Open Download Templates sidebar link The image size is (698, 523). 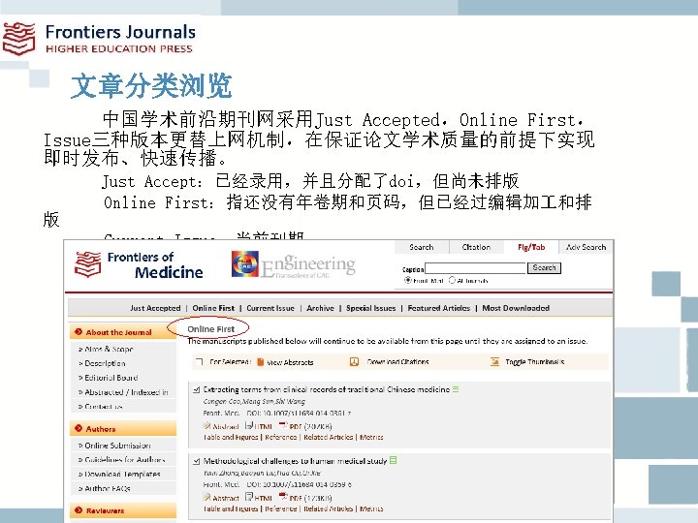[122, 474]
